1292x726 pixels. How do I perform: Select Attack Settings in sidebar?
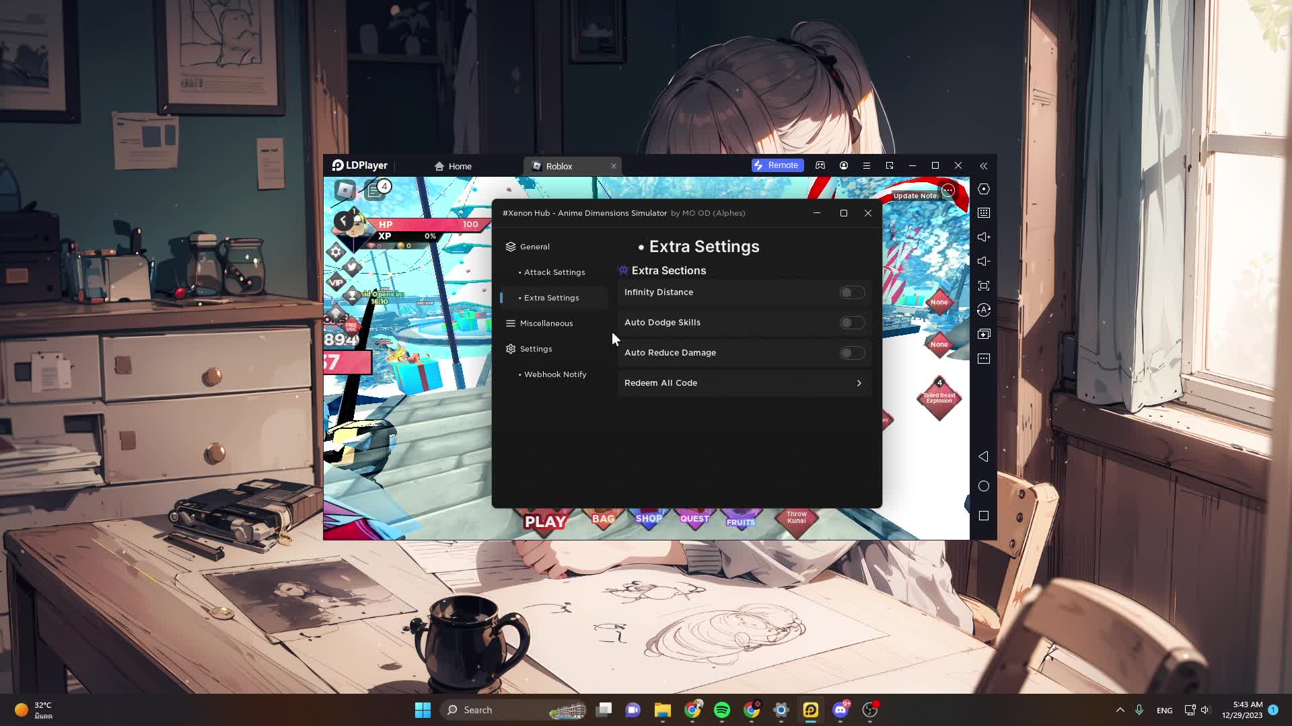point(554,272)
